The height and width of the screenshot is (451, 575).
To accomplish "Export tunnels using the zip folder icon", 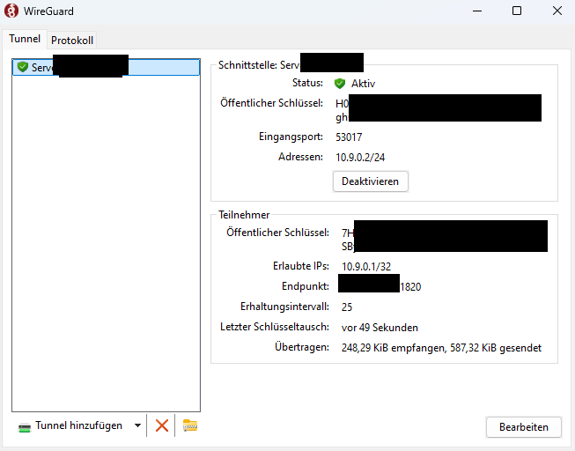I will tap(190, 425).
